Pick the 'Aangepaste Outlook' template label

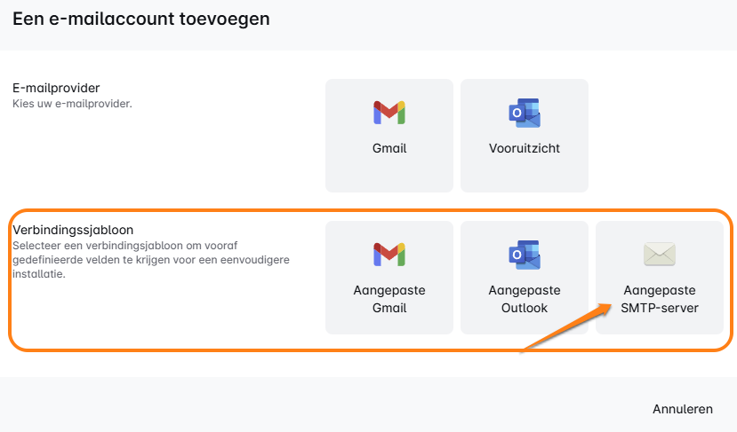pos(525,299)
